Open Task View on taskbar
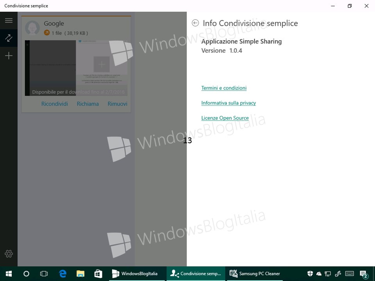 click(x=44, y=274)
